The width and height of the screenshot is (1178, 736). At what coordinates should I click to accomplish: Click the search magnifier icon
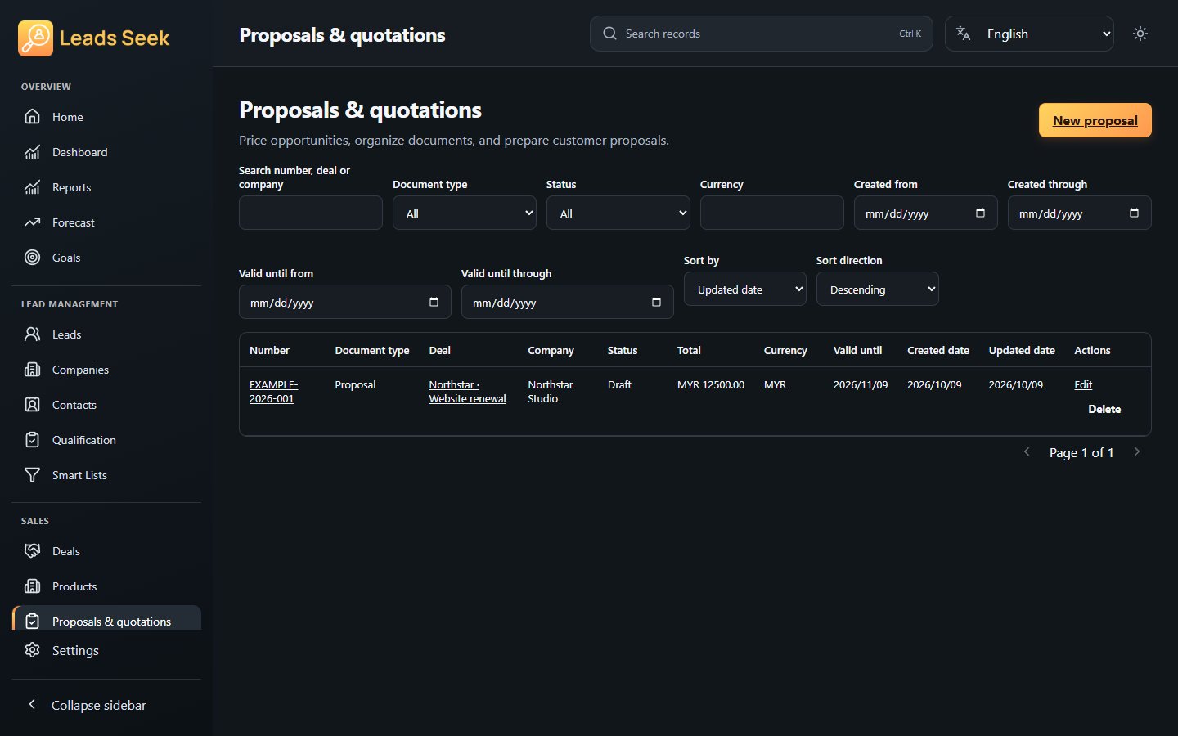(x=609, y=34)
